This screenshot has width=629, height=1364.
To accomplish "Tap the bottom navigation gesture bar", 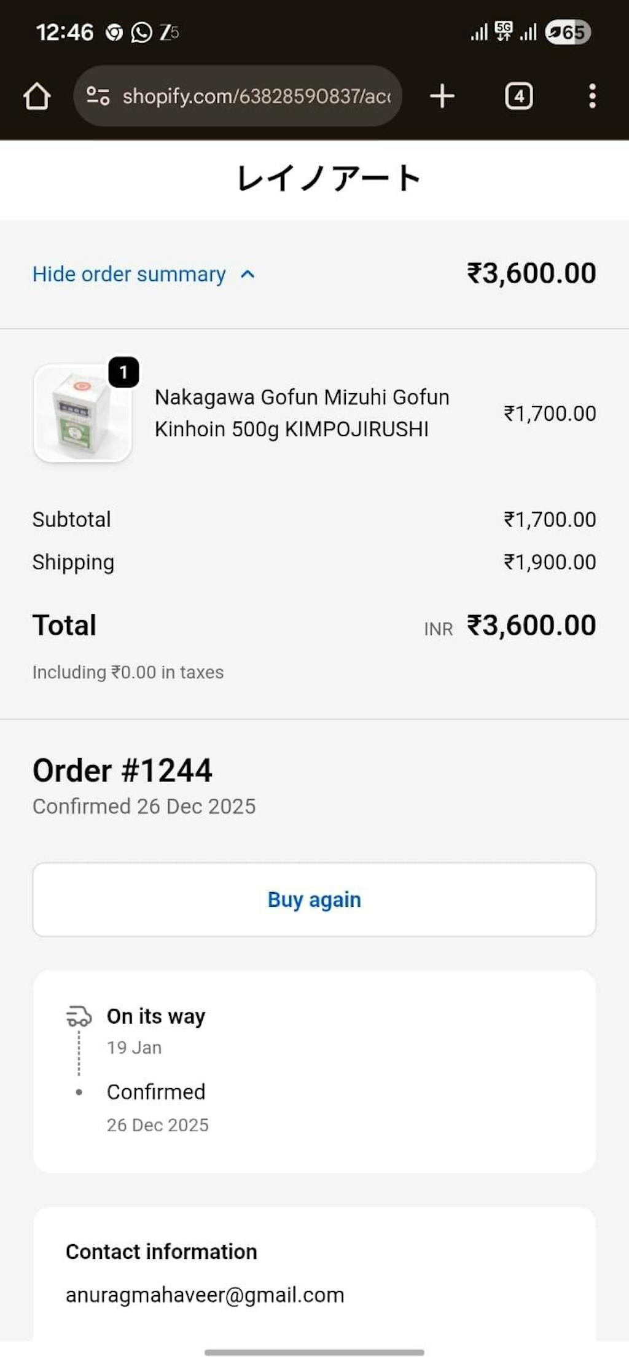I will (x=314, y=1352).
